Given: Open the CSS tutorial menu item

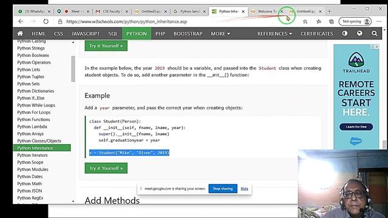Looking at the screenshot, I should pyautogui.click(x=58, y=33).
